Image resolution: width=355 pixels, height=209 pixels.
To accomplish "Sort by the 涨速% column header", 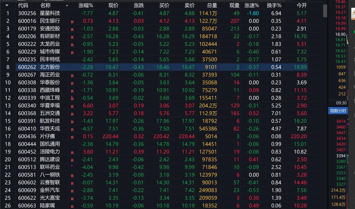I will tap(252, 5).
